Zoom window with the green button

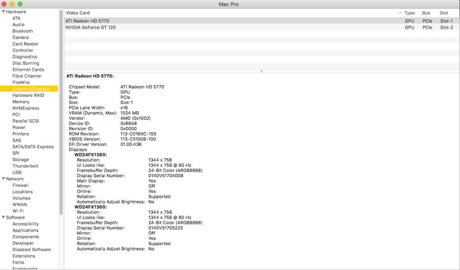click(20, 4)
